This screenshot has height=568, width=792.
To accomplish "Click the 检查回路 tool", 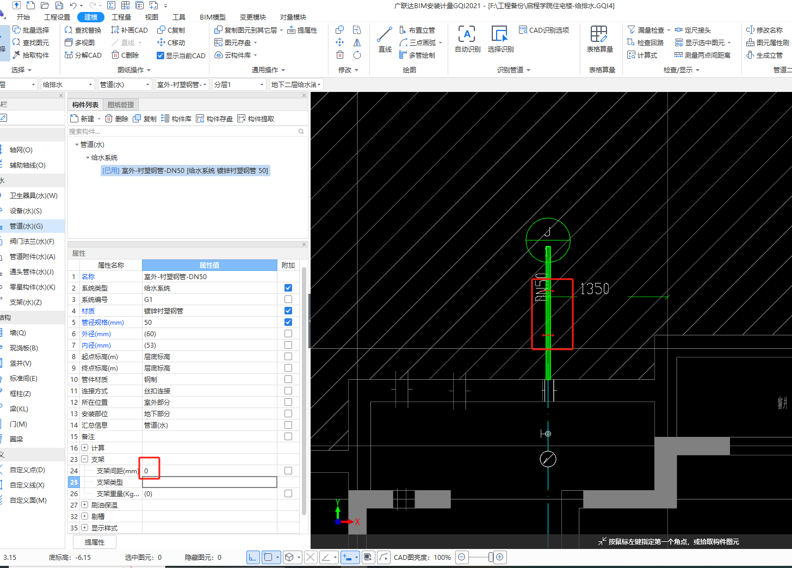I will pyautogui.click(x=646, y=42).
